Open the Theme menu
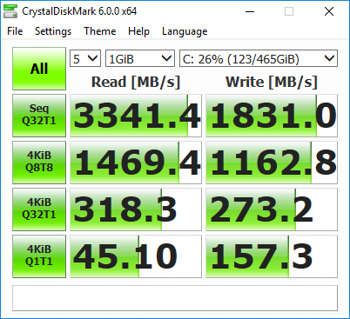This screenshot has height=319, width=350. (x=100, y=31)
